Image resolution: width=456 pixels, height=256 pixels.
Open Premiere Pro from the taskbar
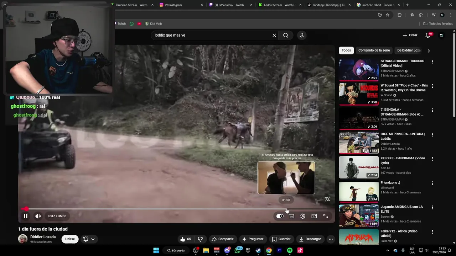pyautogui.click(x=279, y=250)
